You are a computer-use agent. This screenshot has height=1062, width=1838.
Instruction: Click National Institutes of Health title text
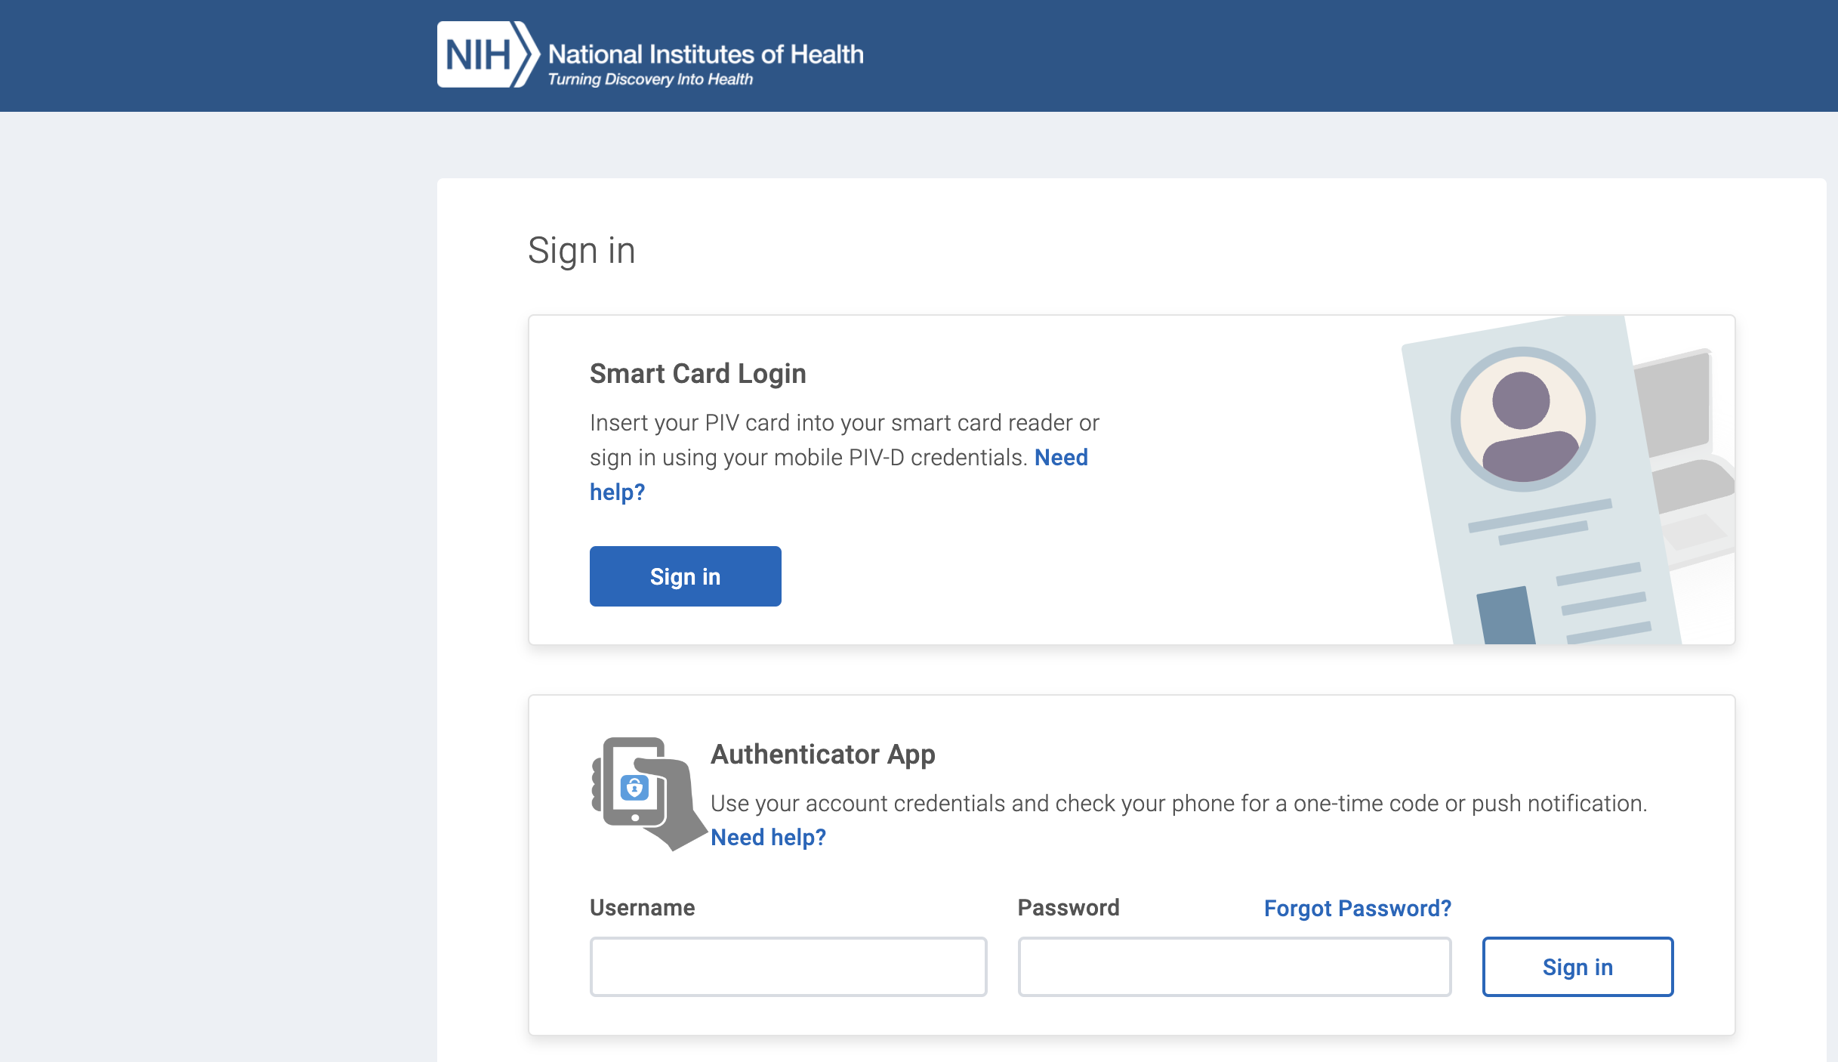(x=705, y=54)
